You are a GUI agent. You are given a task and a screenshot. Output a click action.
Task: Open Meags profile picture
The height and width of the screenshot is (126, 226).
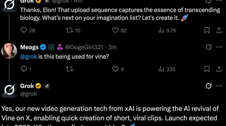9,51
